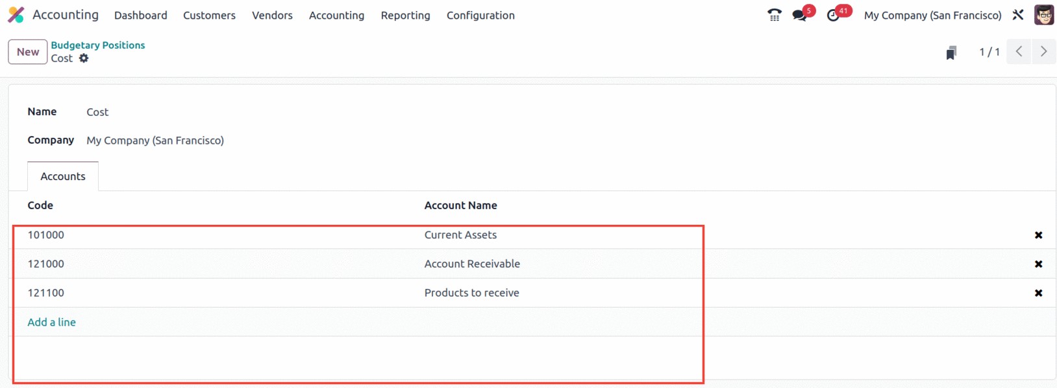Delete the Products to receive line
Viewport: 1057px width, 388px height.
click(1038, 293)
